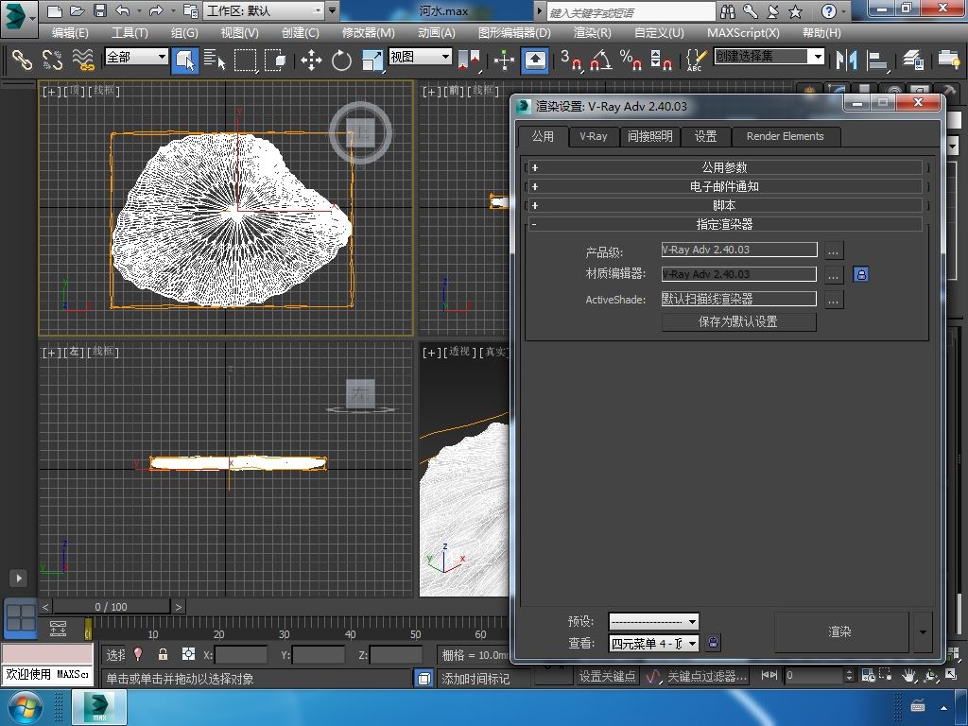Click the X coordinate input field
Image resolution: width=968 pixels, height=726 pixels.
(x=241, y=654)
